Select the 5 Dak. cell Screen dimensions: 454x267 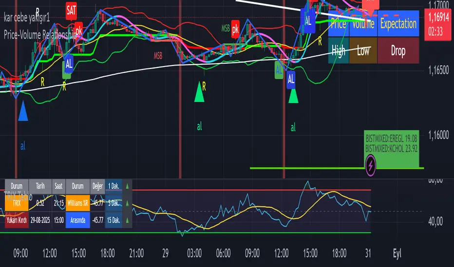113,203
